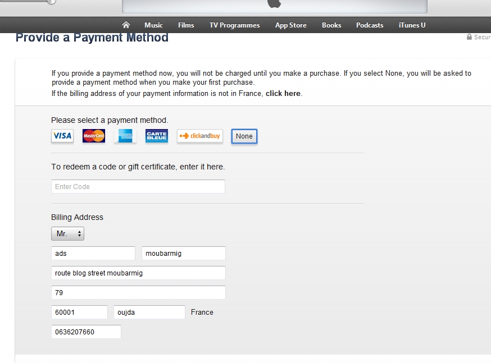
Task: Select None as payment method
Action: point(244,136)
